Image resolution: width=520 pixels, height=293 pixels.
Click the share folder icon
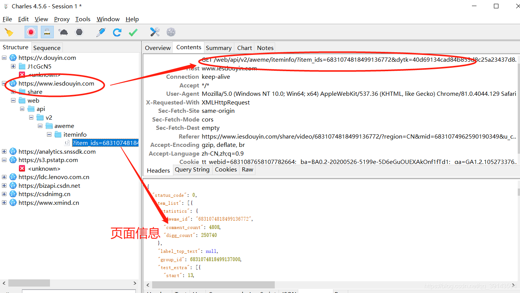(22, 92)
